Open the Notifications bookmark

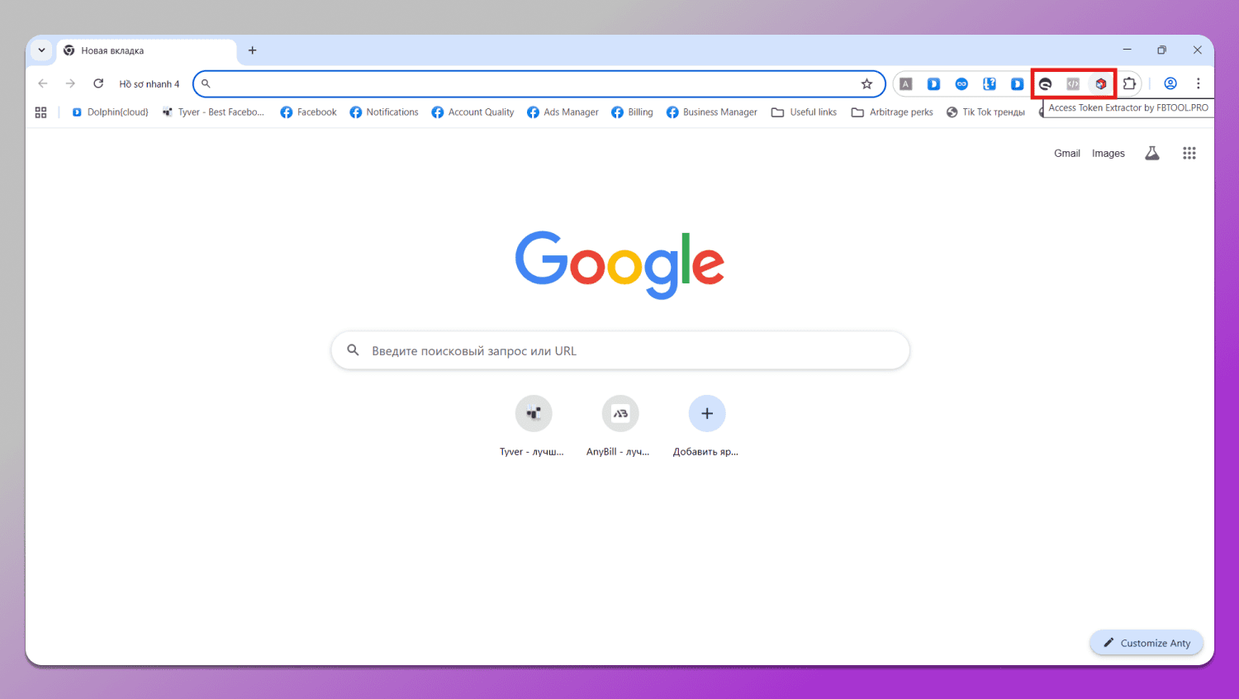[x=384, y=112]
